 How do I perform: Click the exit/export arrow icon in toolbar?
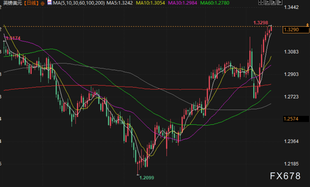tap(279, 3)
